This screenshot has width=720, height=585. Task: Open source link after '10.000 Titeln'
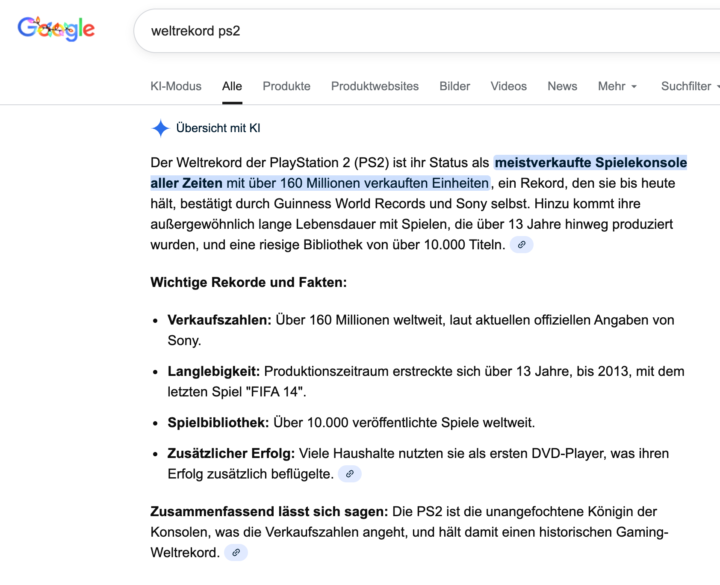(521, 245)
